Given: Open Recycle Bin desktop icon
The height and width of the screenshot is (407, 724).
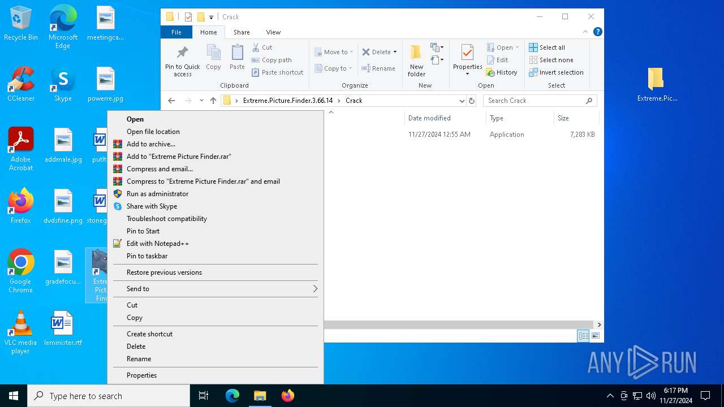Looking at the screenshot, I should coord(21,24).
